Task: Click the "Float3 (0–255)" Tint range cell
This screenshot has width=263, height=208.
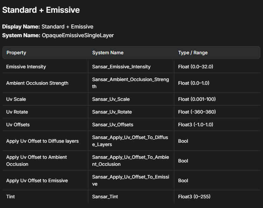Action: pos(194,197)
